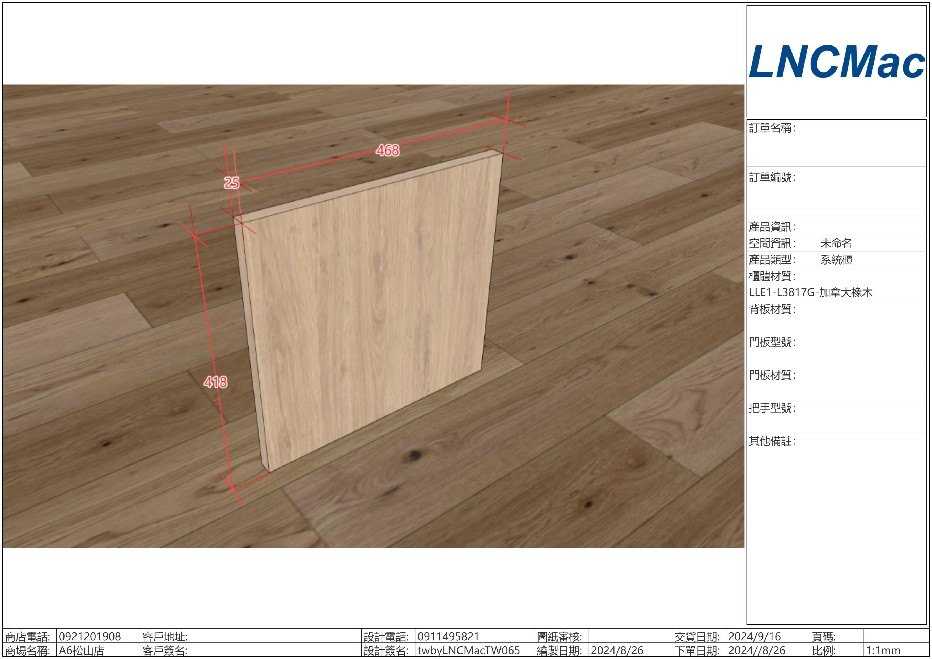932x659 pixels.
Task: Click the 客戶地址 label
Action: point(165,636)
